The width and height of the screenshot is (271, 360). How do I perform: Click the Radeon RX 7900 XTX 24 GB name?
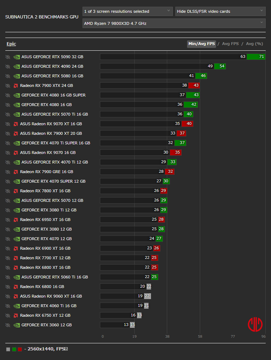[46, 85]
